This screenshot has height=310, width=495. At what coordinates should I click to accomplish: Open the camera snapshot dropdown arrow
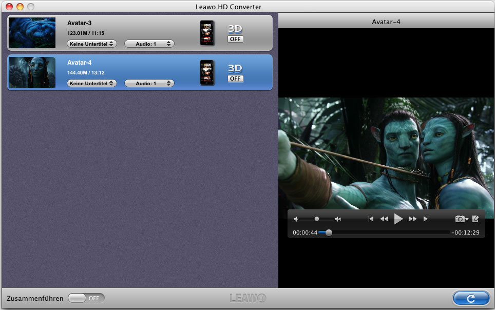click(467, 219)
